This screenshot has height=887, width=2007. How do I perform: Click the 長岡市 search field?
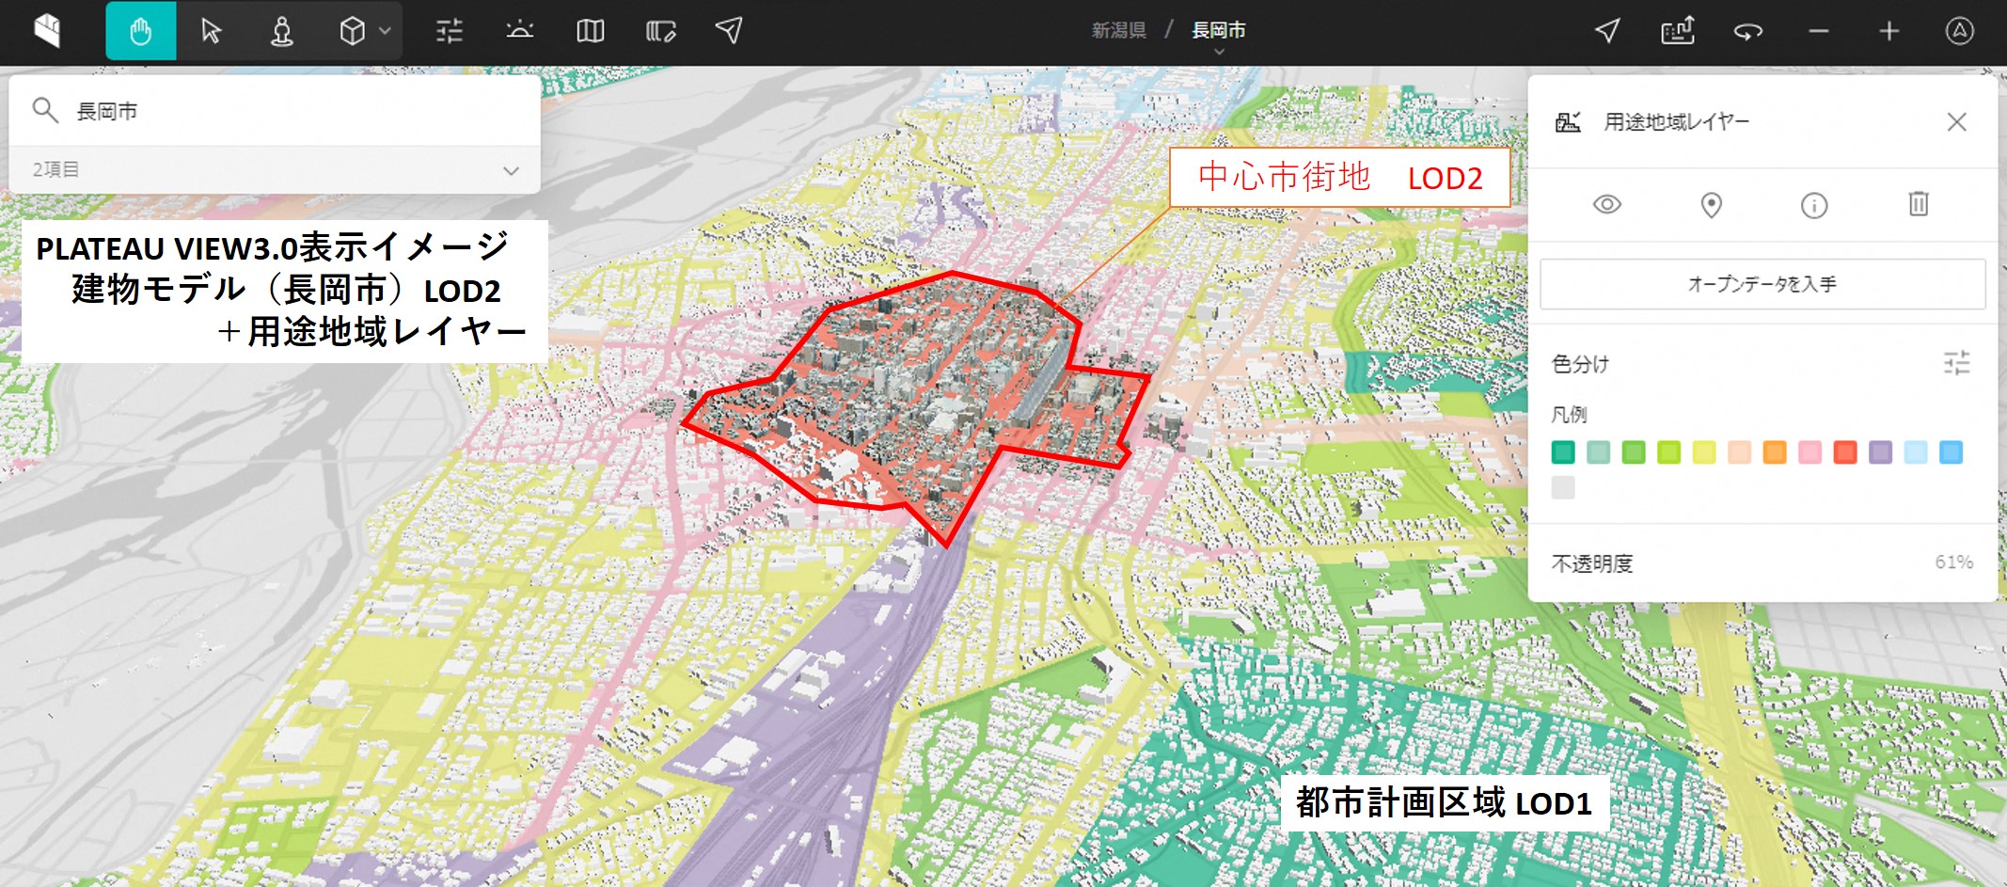point(275,111)
